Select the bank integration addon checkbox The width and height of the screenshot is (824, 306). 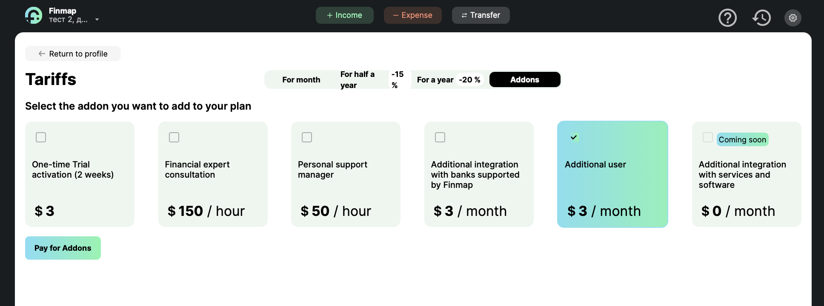click(x=440, y=137)
